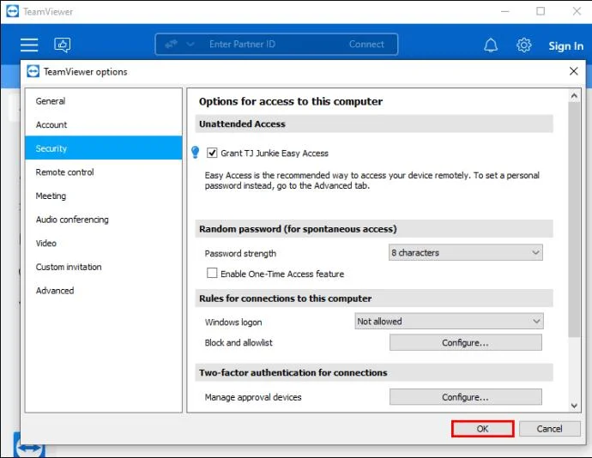Click the options scrollbar up arrow
This screenshot has height=458, width=592.
(574, 96)
